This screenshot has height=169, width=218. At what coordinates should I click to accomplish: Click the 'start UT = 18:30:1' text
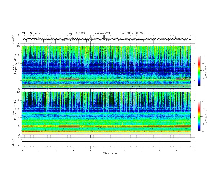(x=133, y=33)
